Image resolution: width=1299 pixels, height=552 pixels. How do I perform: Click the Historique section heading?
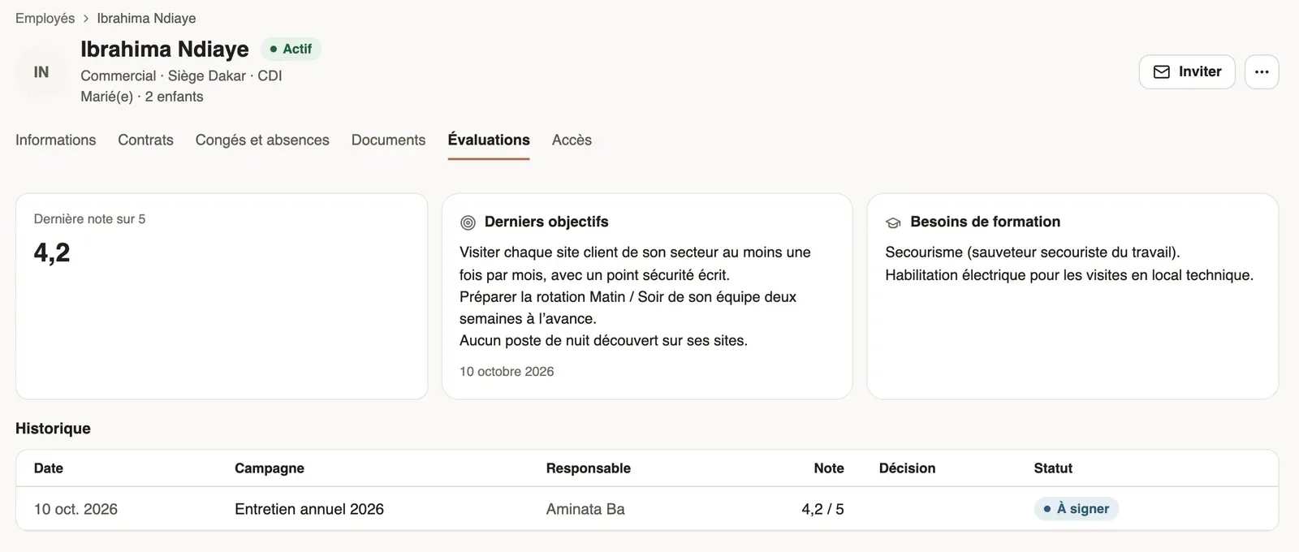tap(53, 429)
